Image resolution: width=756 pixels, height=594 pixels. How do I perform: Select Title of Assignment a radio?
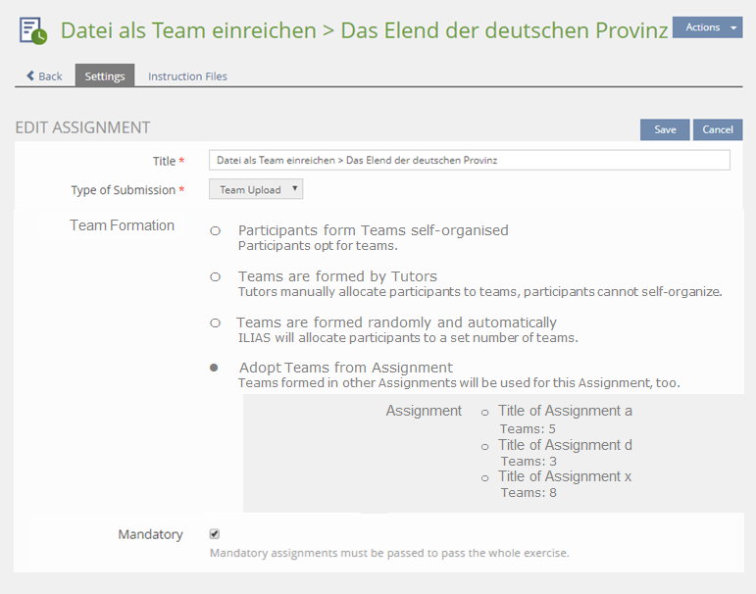tap(484, 413)
